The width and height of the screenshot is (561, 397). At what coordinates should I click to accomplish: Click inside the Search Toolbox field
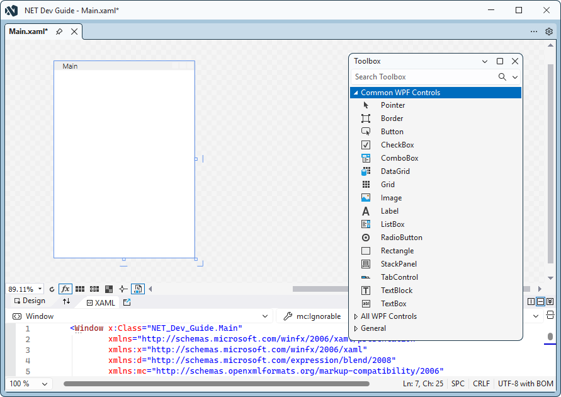click(x=424, y=77)
